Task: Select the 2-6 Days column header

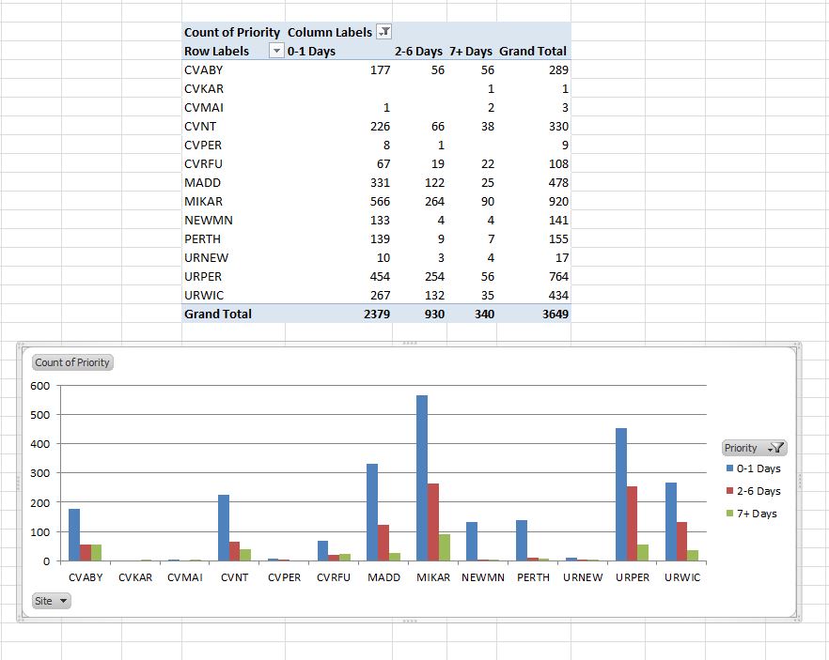Action: (419, 52)
